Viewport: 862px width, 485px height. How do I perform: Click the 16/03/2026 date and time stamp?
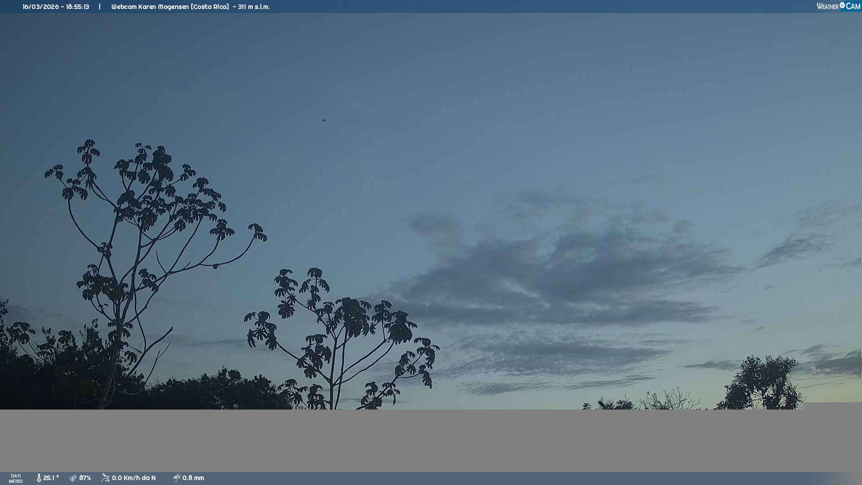56,7
